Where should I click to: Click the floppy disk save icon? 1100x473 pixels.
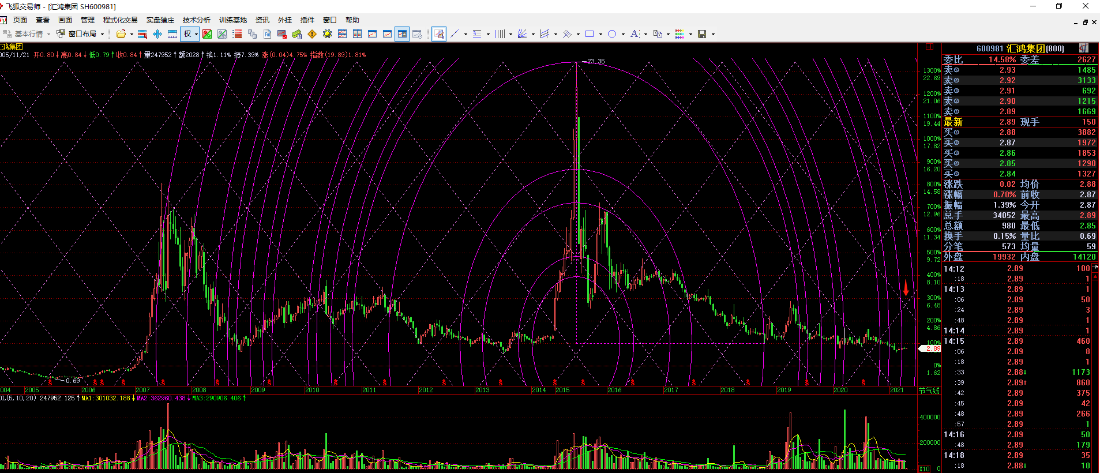[x=702, y=34]
